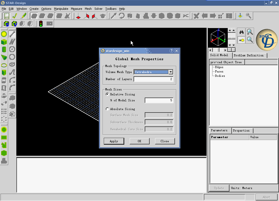This screenshot has width=279, height=201.
Task: Click the traffic light toolbar icon
Action: (x=41, y=24)
